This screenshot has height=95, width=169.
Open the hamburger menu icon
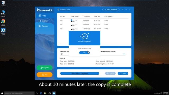click(x=123, y=9)
